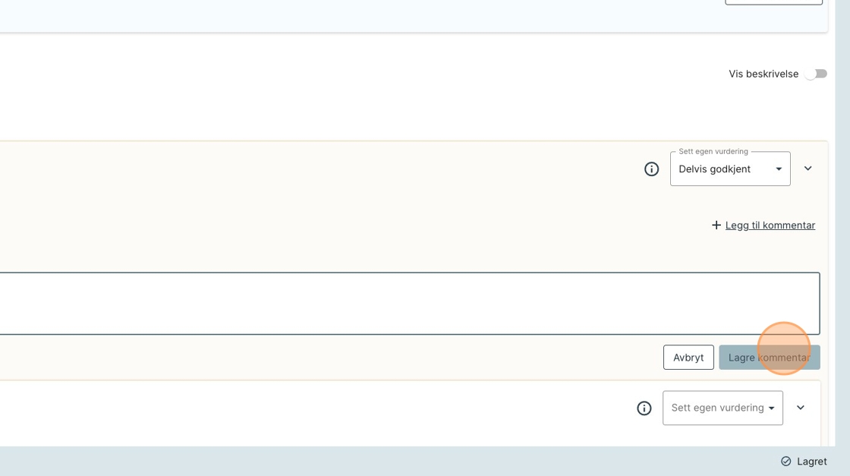
Task: Click the small arrow in the Delvis godkjent field
Action: click(x=779, y=169)
